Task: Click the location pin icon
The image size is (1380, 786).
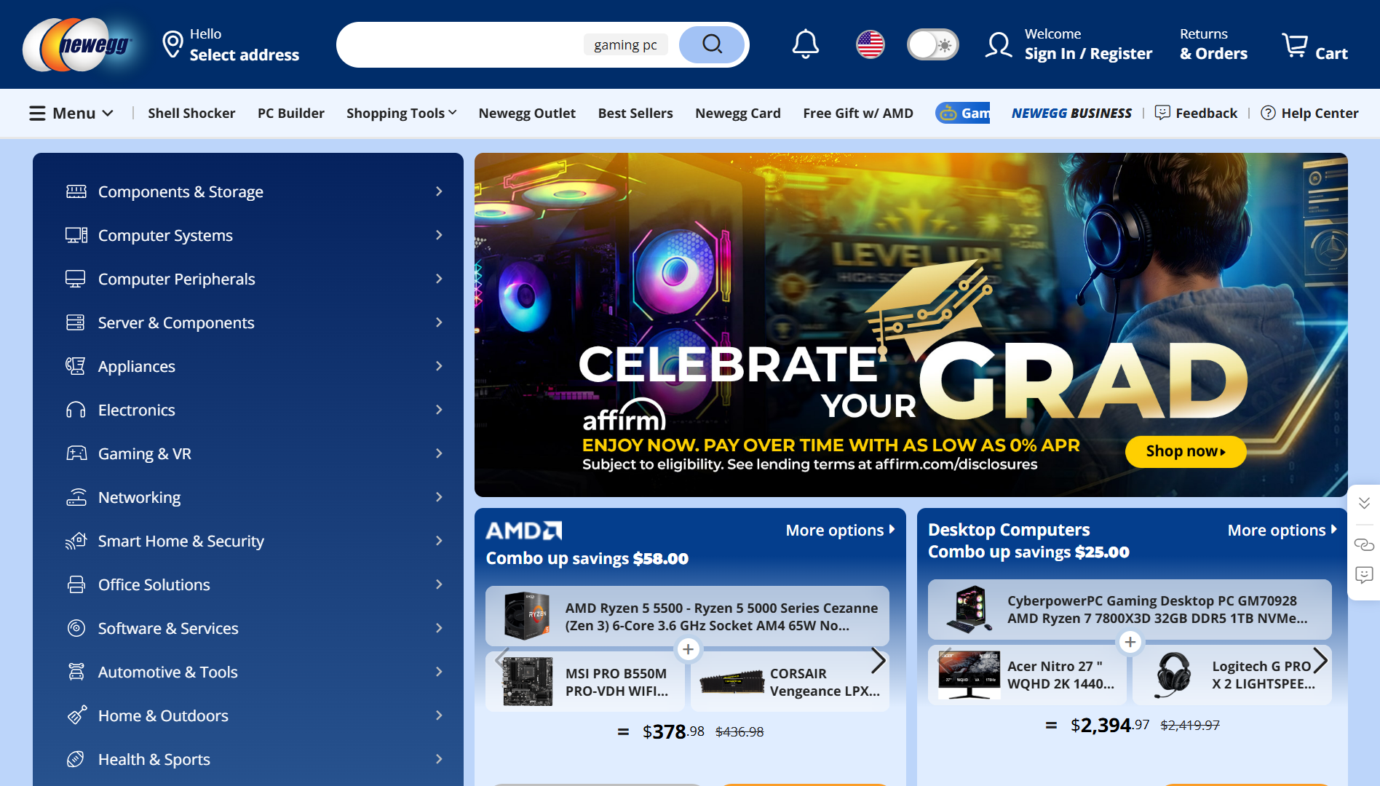Action: [x=172, y=44]
